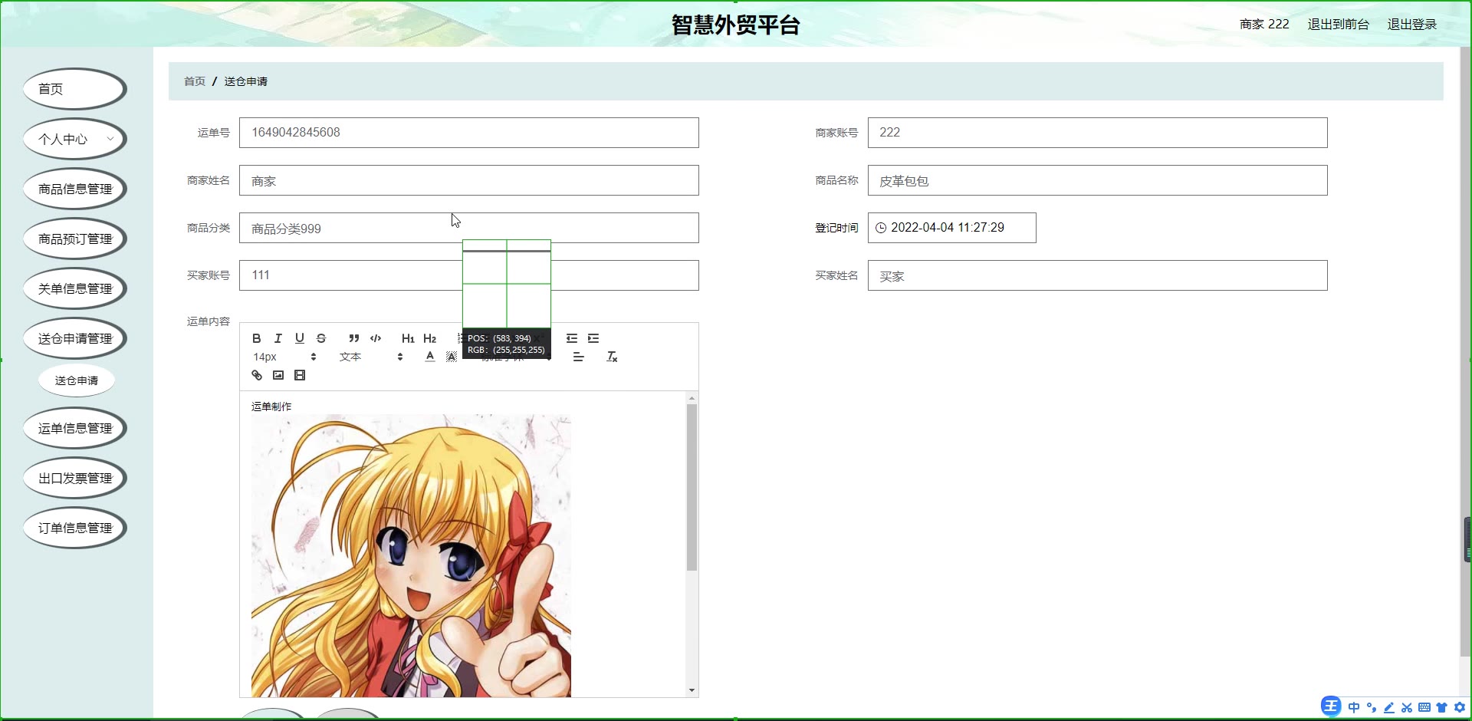1472x721 pixels.
Task: Open 商品信息管理 menu
Action: [75, 189]
